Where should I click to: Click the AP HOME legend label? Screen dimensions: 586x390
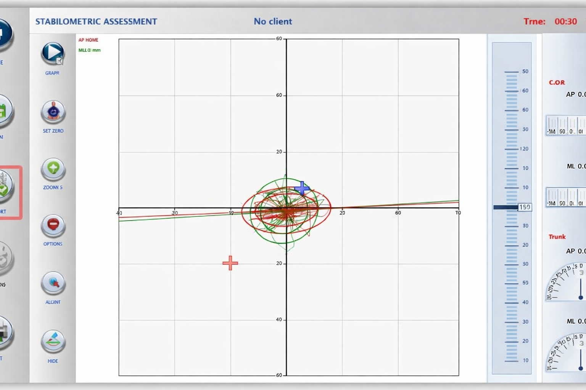point(88,40)
